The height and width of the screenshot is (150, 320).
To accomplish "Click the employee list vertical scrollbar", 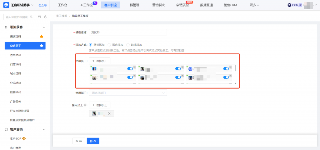I will click(235, 68).
